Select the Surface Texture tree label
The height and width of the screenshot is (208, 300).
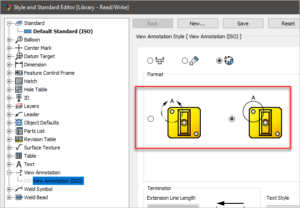42,148
